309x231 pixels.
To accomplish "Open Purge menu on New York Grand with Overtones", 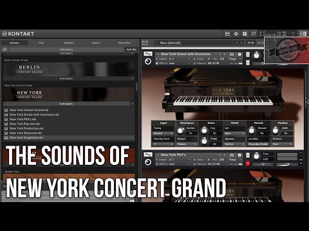I will click(x=235, y=59).
